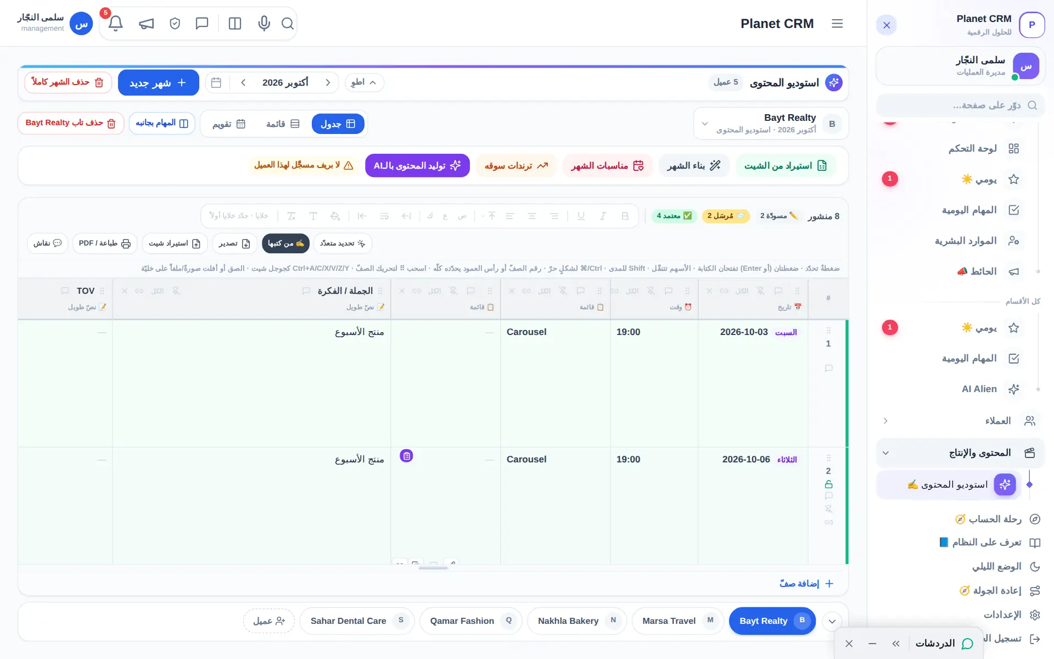Expand chat panel double-chevron

[x=896, y=644]
